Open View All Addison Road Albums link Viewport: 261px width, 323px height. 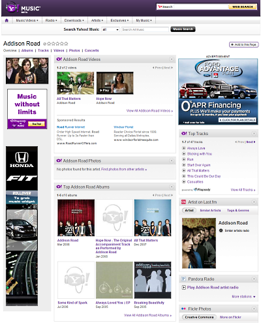coord(147,315)
